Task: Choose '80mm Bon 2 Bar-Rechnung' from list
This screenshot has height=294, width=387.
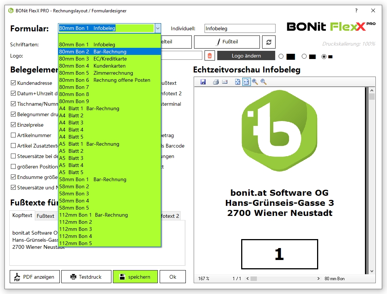Action: click(110, 52)
